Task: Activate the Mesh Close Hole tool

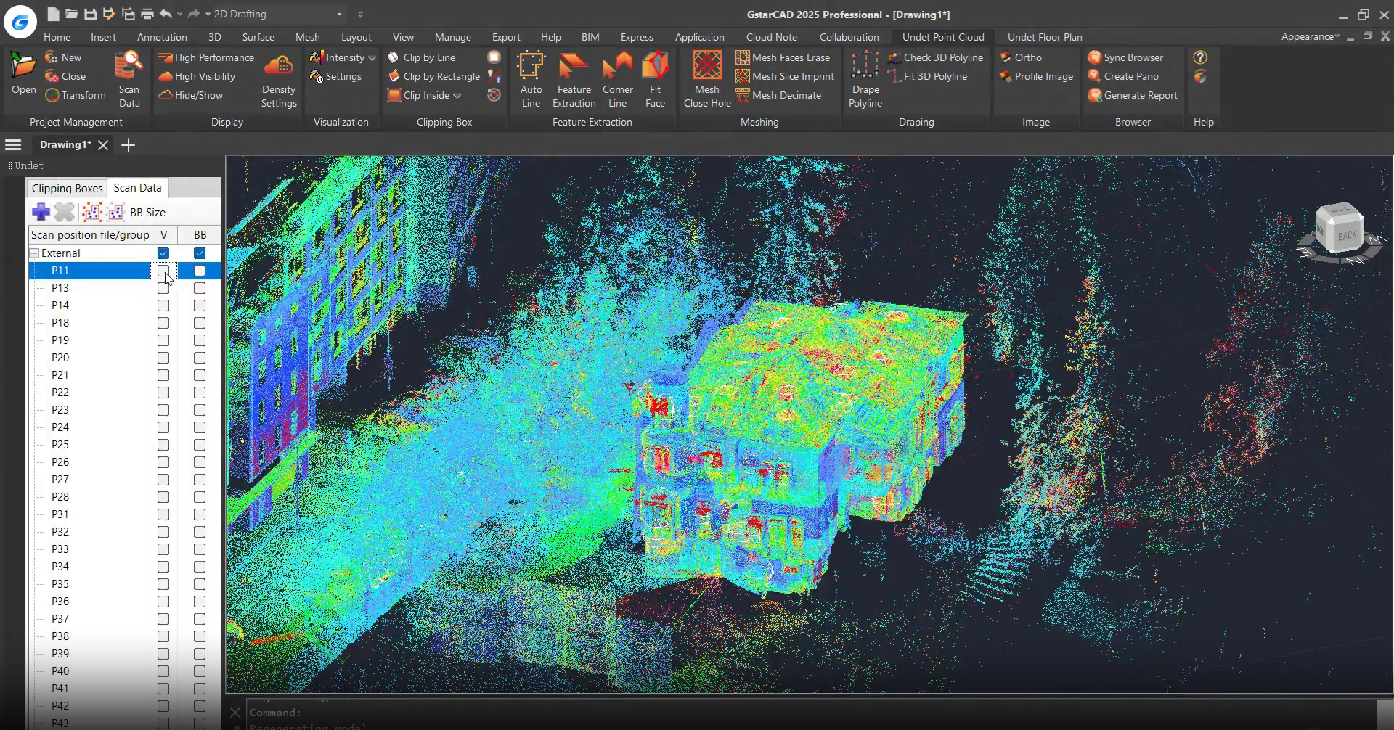Action: 705,78
